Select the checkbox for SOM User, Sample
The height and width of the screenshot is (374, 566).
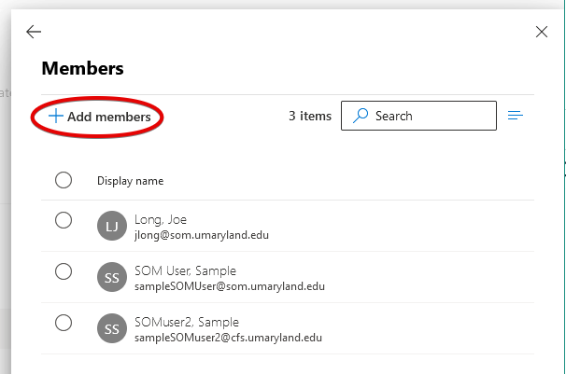[64, 271]
